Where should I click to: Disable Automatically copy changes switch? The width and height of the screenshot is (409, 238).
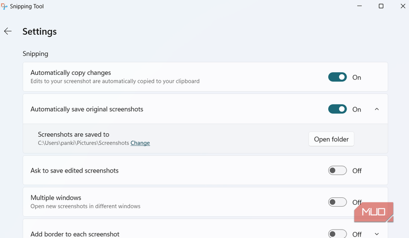338,77
